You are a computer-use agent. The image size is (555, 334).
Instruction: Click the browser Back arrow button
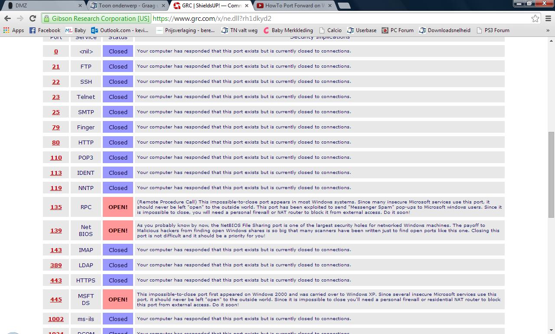[7, 19]
